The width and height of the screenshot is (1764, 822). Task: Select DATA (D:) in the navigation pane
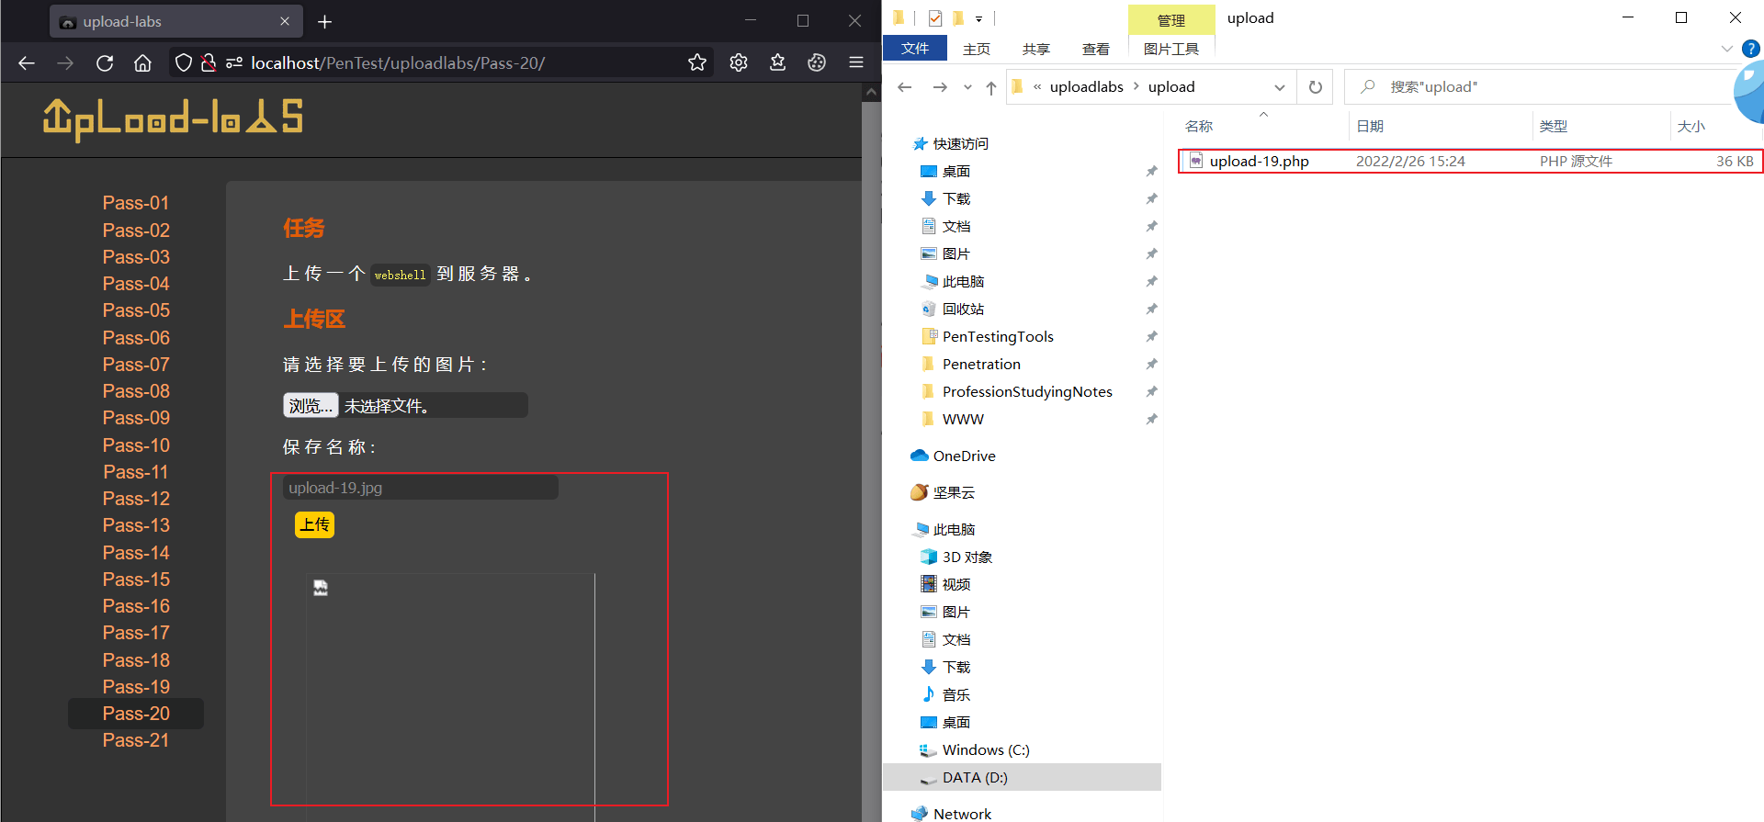[1022, 778]
